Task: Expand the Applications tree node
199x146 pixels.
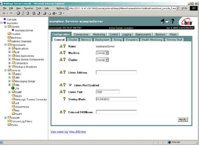Action: [x=9, y=48]
